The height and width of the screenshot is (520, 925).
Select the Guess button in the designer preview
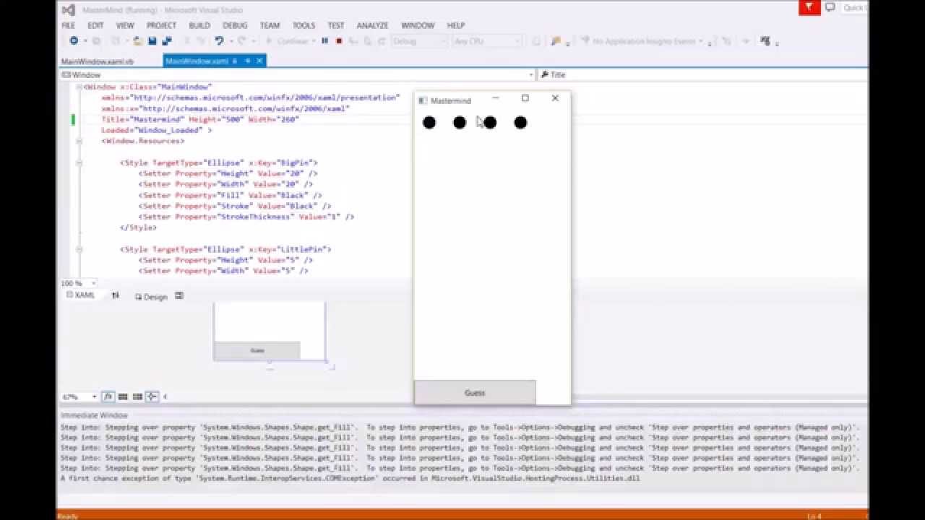pos(257,350)
